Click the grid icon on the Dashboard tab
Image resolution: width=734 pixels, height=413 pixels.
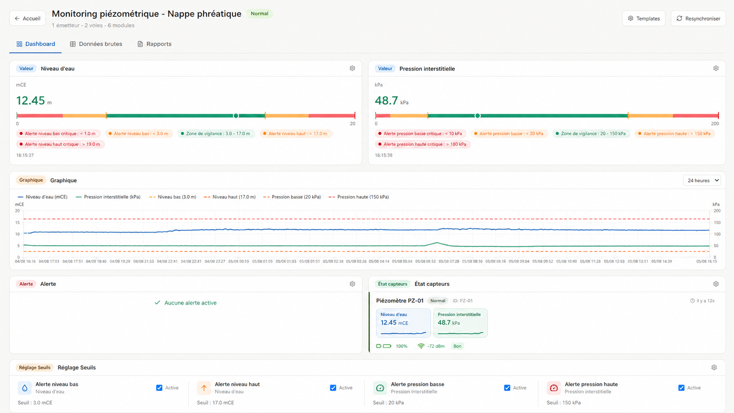tap(19, 44)
